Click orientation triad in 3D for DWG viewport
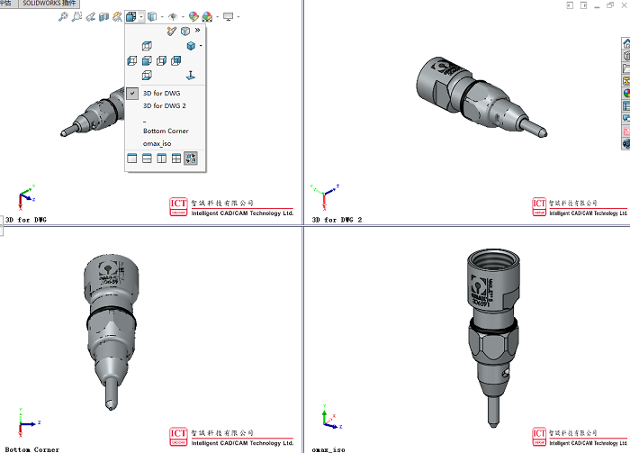630x453 pixels. tap(26, 197)
